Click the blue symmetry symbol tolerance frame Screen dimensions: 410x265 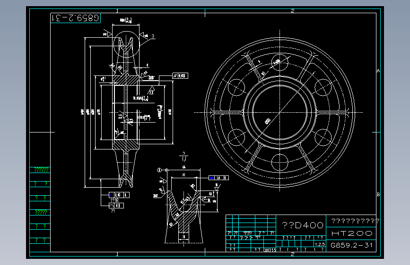(218, 178)
